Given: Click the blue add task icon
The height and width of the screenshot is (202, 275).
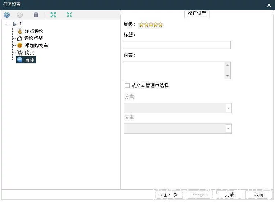Looking at the screenshot, I should (x=7, y=15).
